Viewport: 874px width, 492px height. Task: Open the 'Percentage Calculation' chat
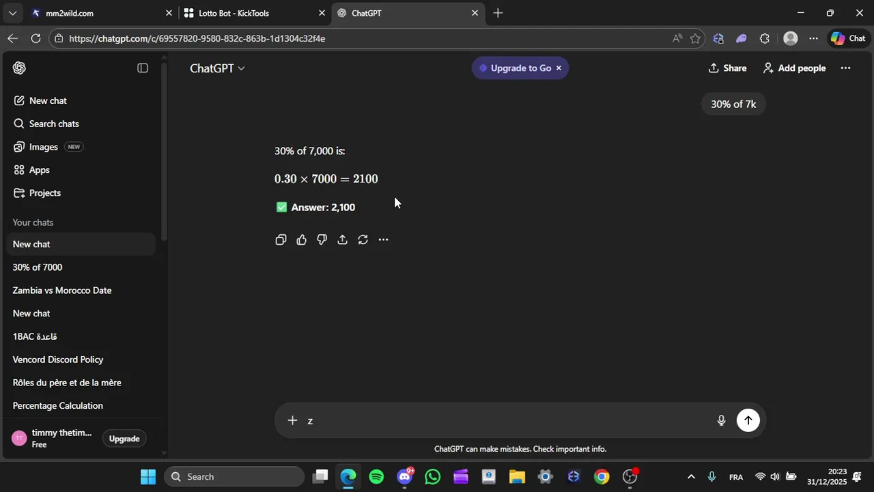pyautogui.click(x=82, y=406)
